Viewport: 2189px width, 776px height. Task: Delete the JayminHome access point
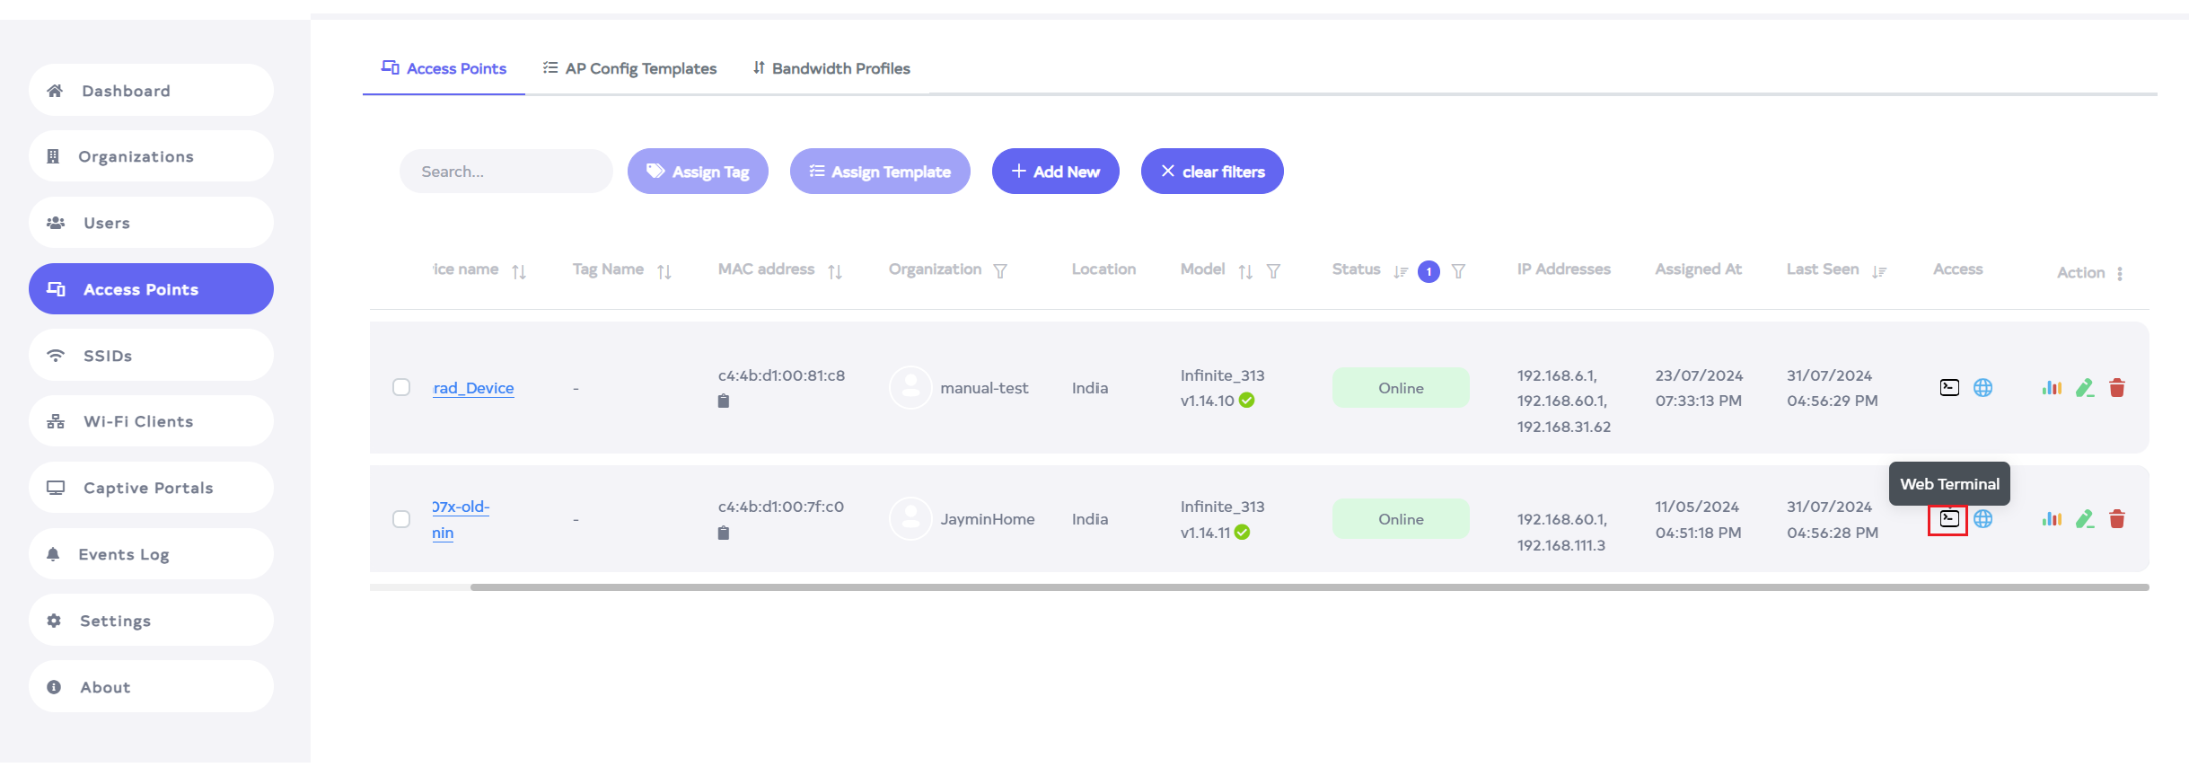pos(2116,519)
